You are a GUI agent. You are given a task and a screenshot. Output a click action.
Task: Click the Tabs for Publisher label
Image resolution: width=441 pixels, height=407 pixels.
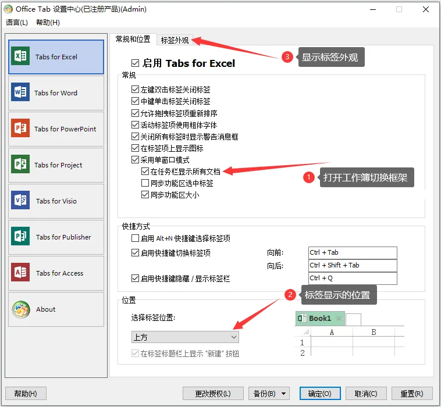click(63, 237)
